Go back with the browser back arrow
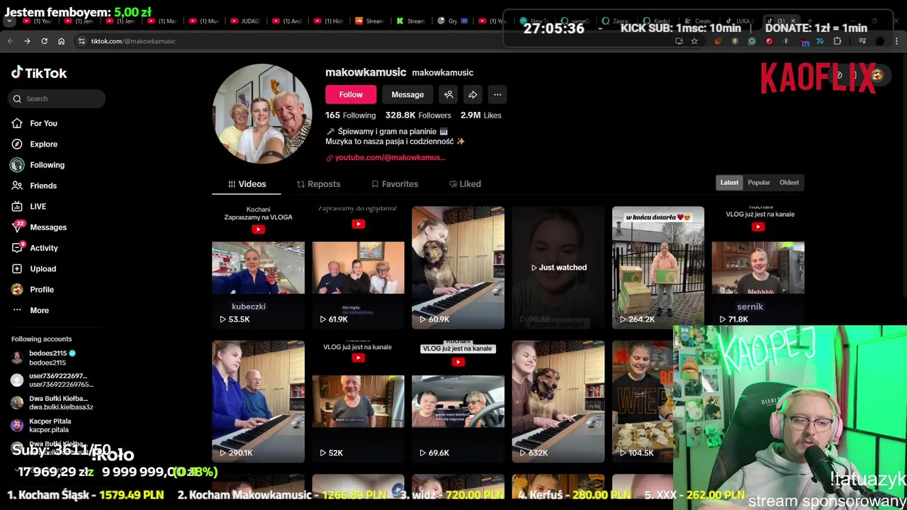 10,41
